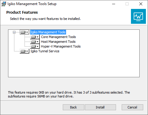Select Host Management Tools in feature tree

point(58,42)
